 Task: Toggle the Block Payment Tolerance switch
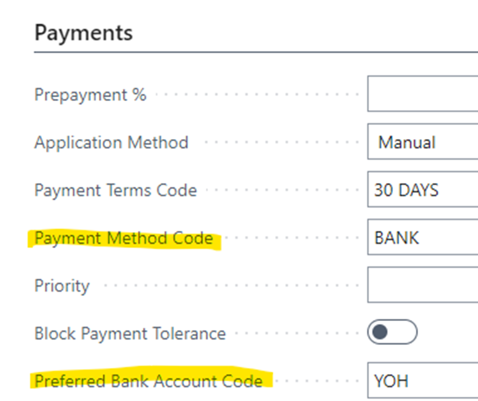(x=392, y=333)
